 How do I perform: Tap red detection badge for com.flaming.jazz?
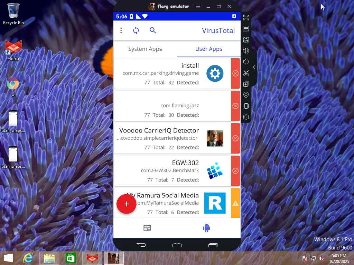(x=235, y=106)
